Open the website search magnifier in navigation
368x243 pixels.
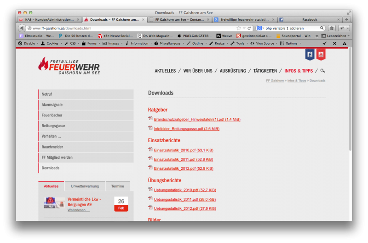[323, 70]
